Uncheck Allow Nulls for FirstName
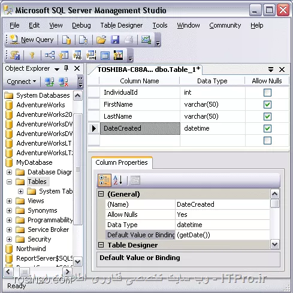This screenshot has width=293, height=293. [267, 104]
